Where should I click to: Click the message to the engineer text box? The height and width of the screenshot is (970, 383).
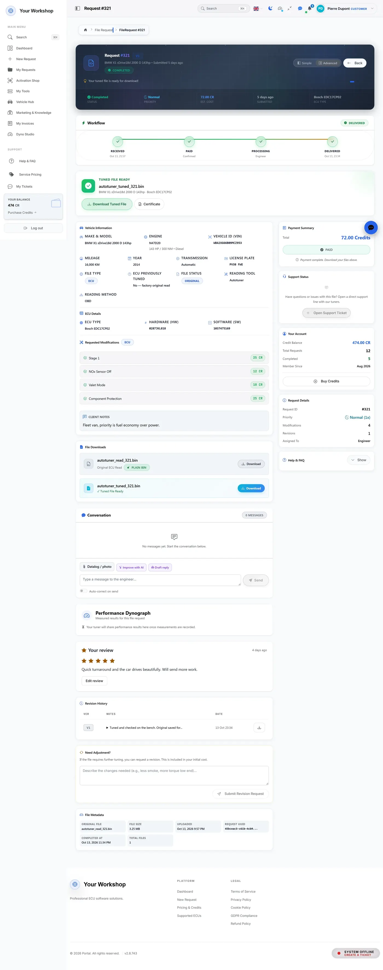[x=160, y=580]
